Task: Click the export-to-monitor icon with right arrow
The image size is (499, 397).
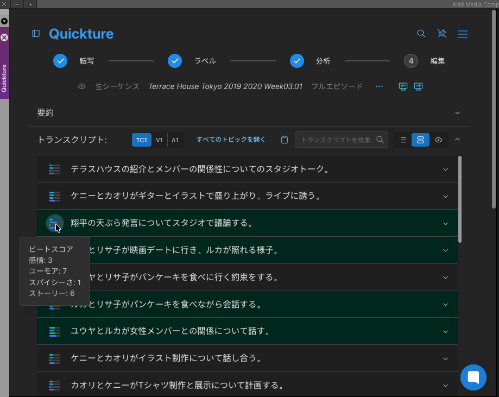Action: point(418,86)
